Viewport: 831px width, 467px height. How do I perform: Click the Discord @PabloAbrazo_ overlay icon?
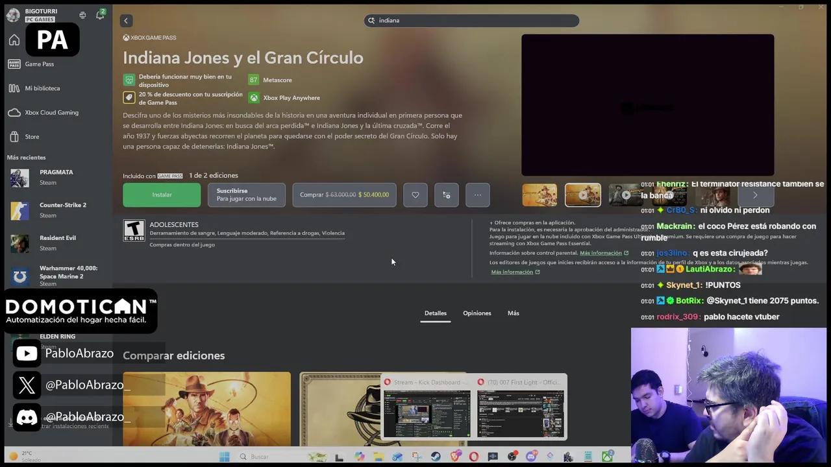tap(27, 417)
